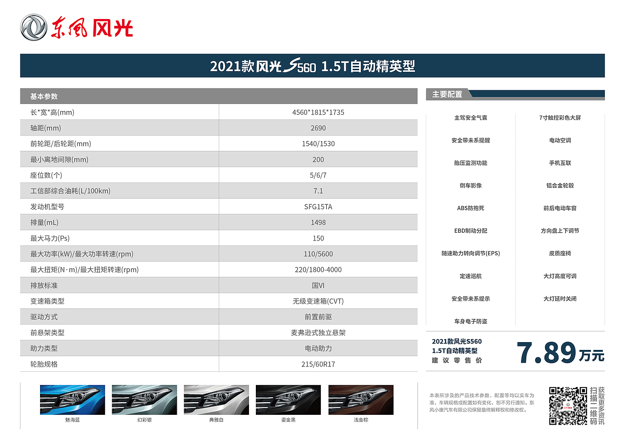625x448 pixels.
Task: Click the seat count value 5/6/7
Action: (x=318, y=175)
